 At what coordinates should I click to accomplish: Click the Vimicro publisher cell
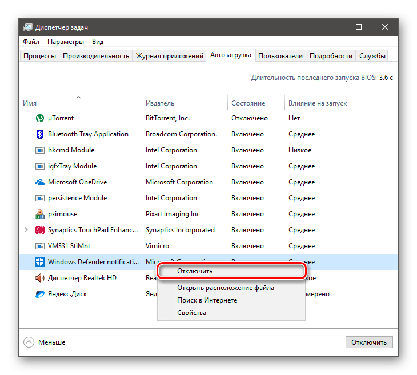(157, 246)
